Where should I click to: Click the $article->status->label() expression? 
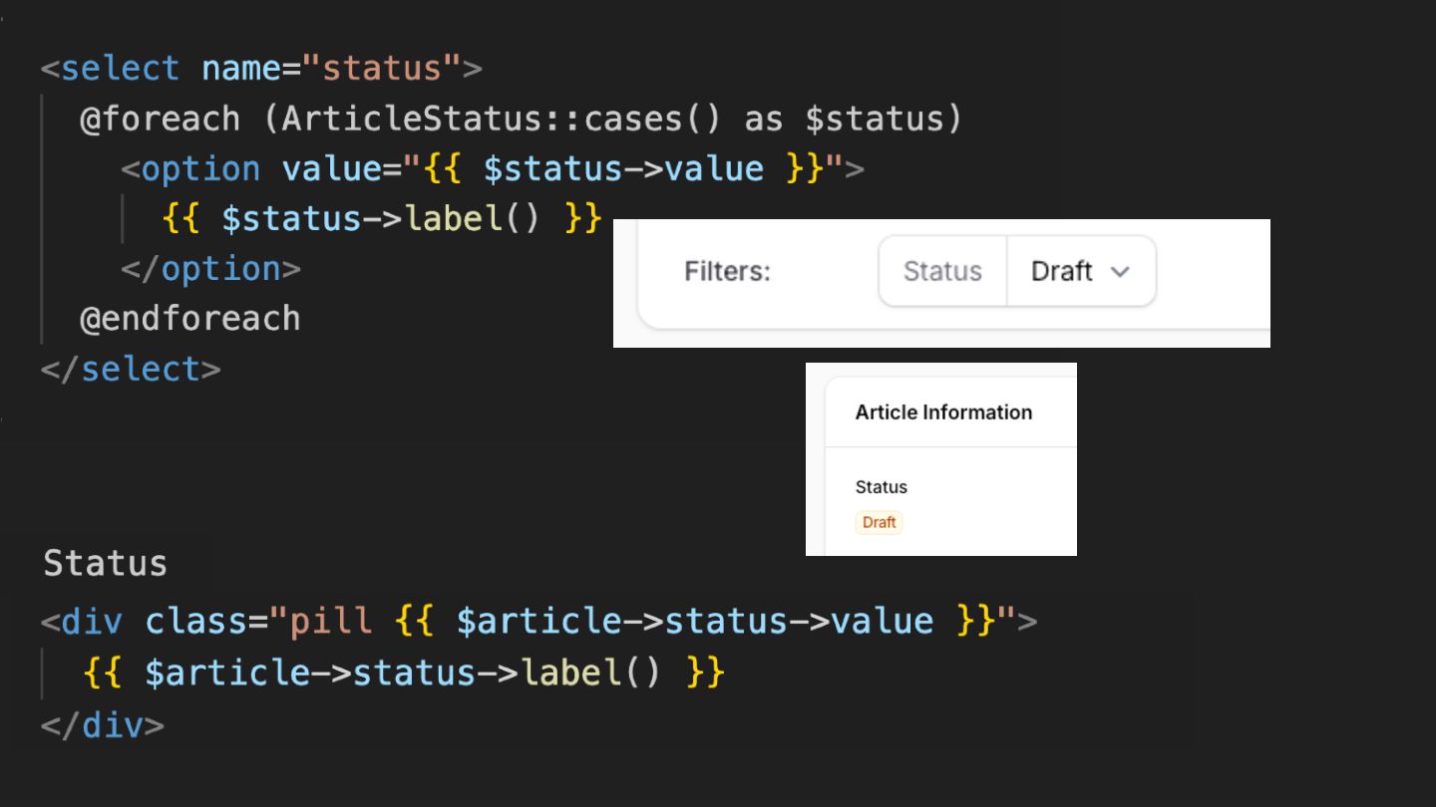pos(402,672)
